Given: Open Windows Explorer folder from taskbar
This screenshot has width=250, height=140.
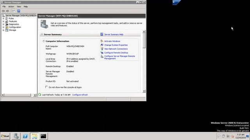Looking at the screenshot, I should pos(34,136).
